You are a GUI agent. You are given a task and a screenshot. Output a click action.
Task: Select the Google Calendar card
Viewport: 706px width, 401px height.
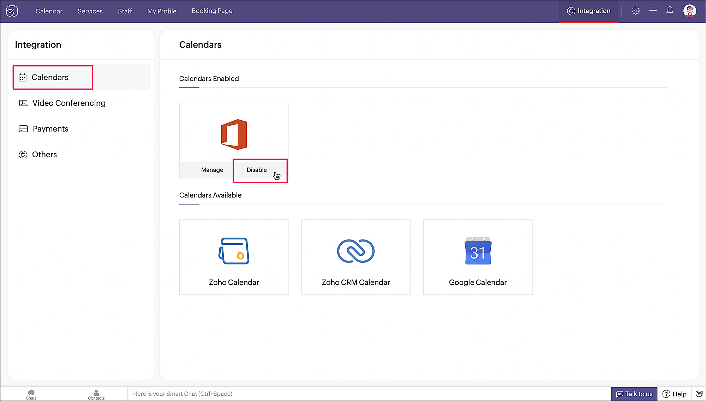[x=478, y=257]
